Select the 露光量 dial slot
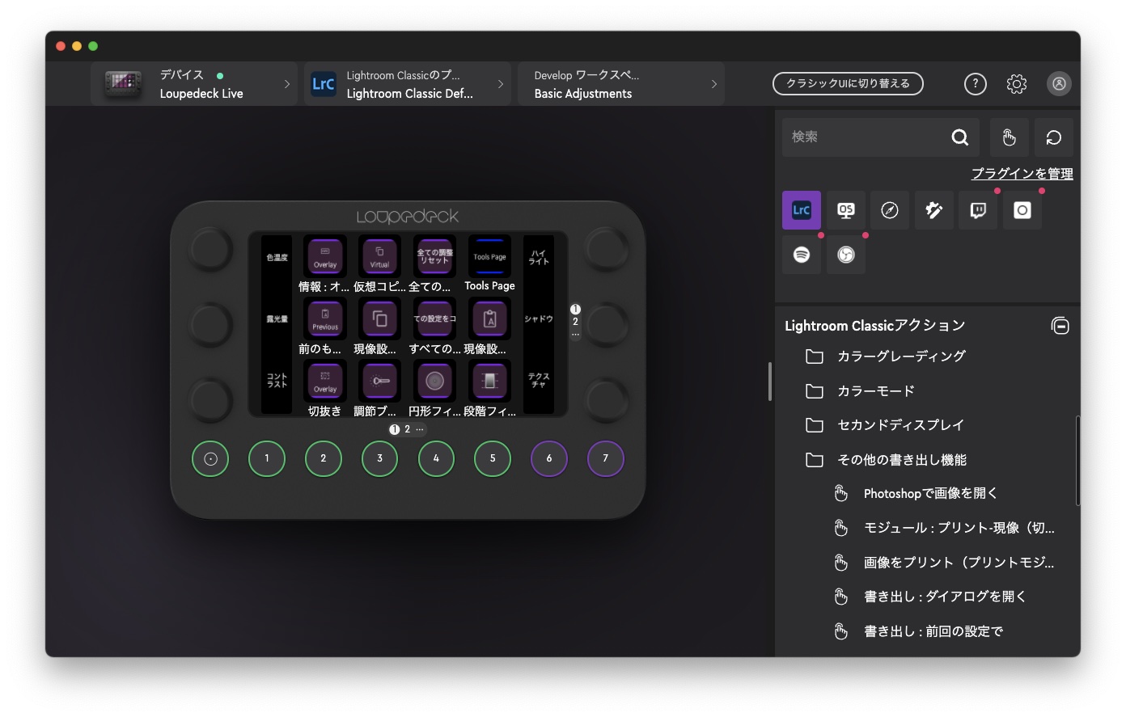Viewport: 1126px width, 717px height. (277, 318)
